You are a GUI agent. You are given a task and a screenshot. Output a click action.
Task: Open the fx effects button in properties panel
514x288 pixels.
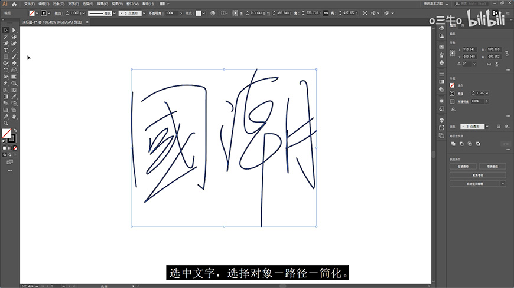(x=453, y=109)
